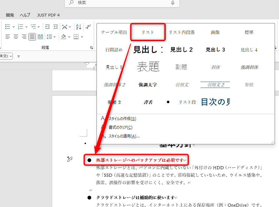Click the sort (並べ替え) icon
The width and height of the screenshot is (279, 207).
(x=78, y=26)
